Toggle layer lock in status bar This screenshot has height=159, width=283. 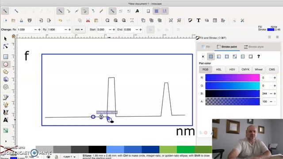57,157
